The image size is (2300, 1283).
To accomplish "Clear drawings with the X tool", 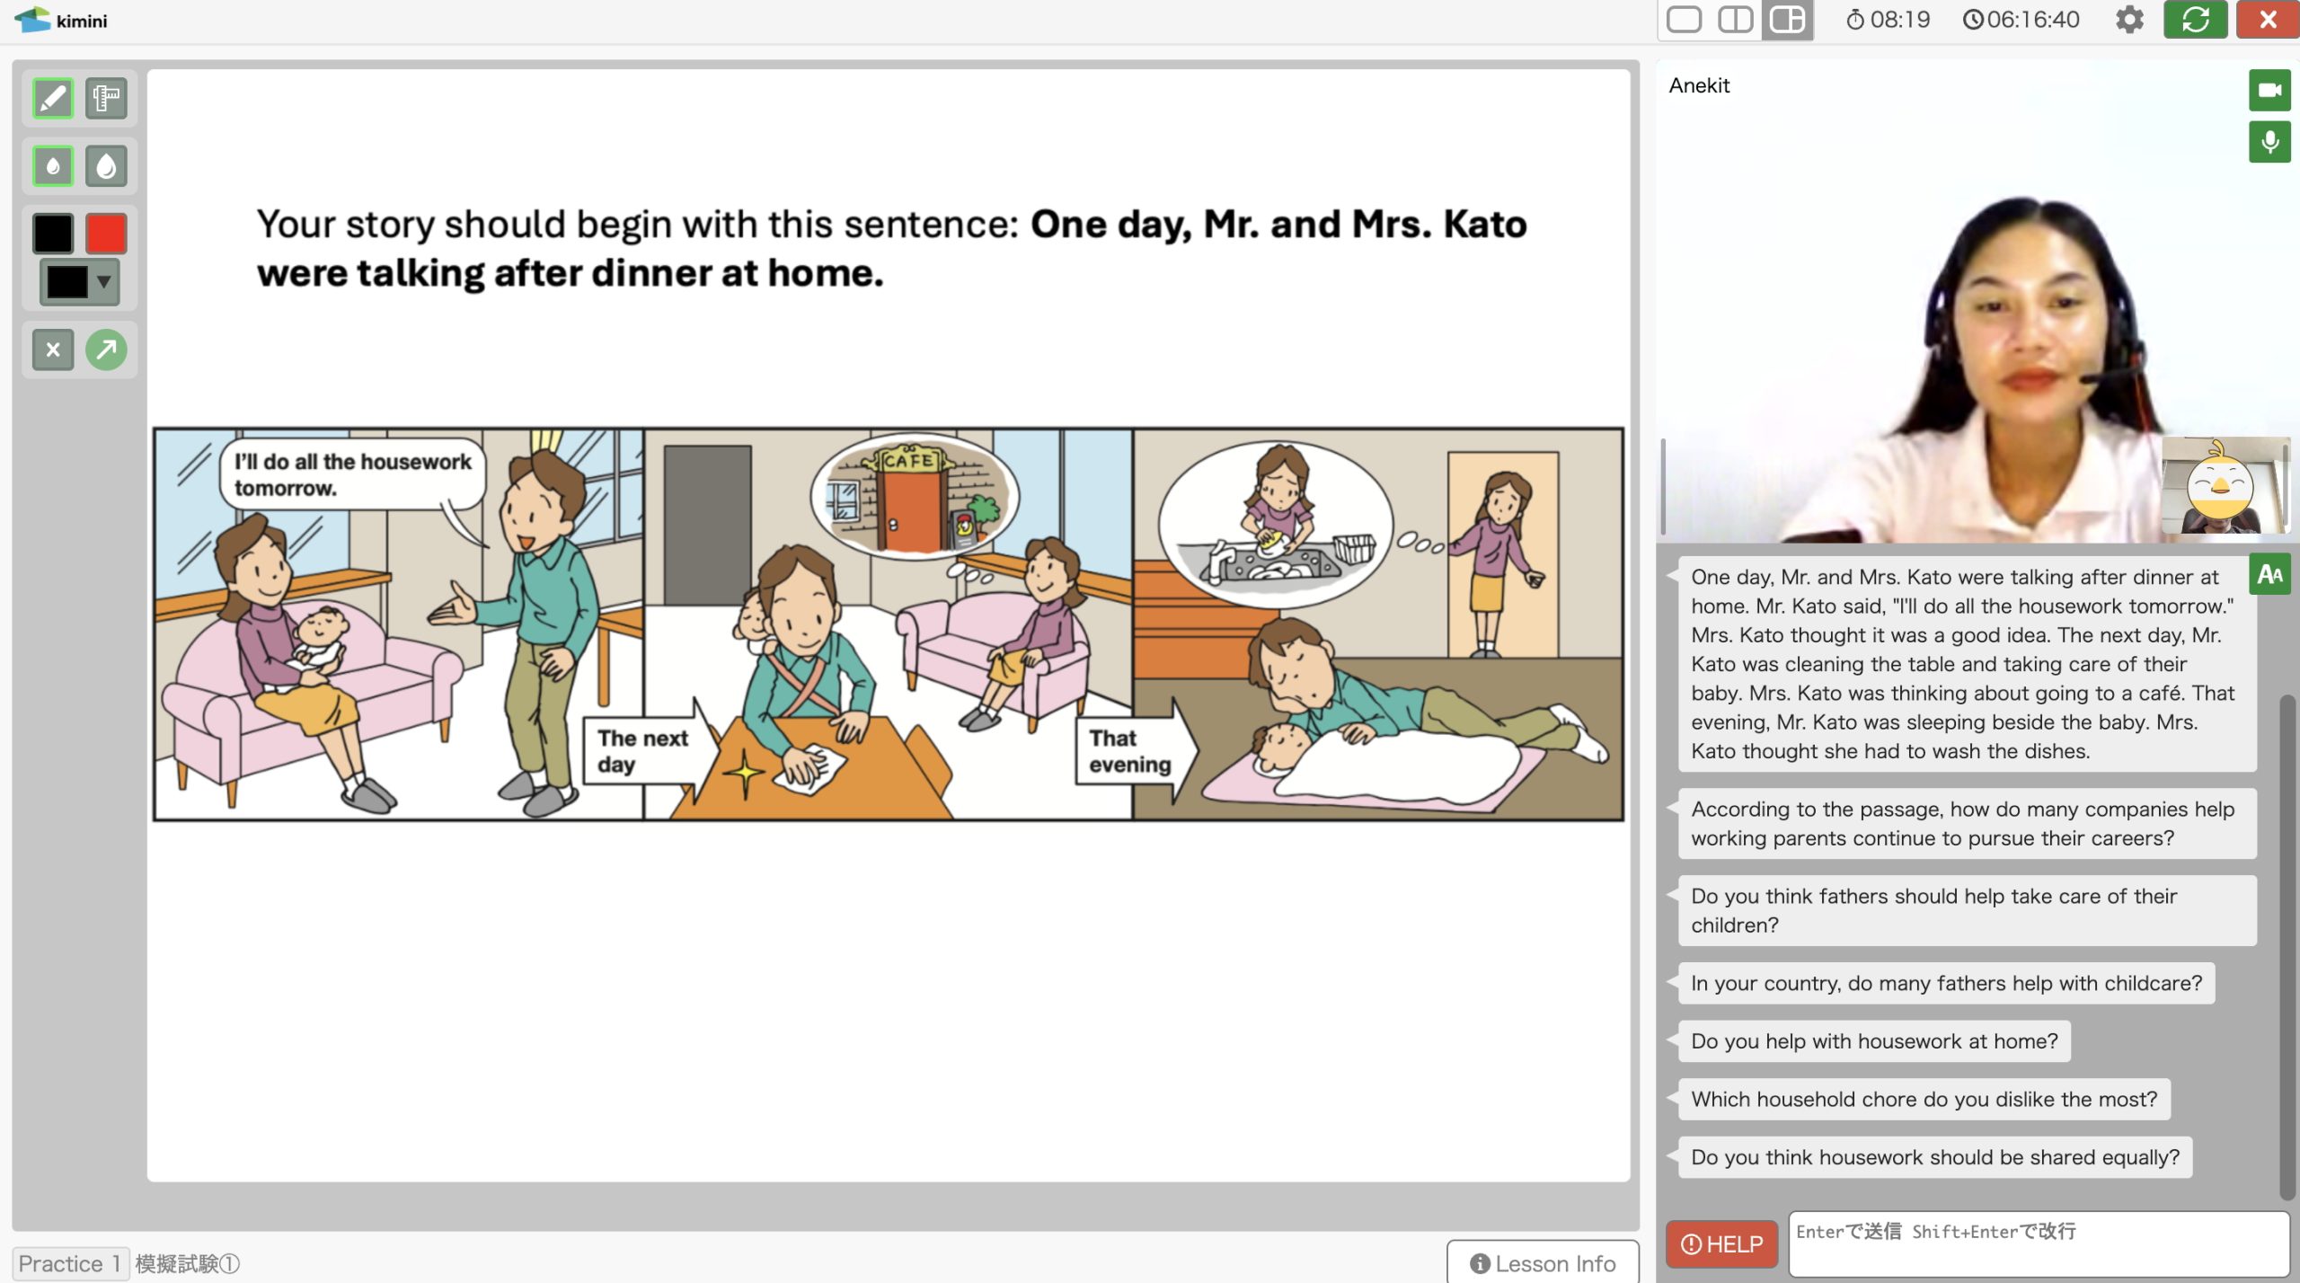I will pyautogui.click(x=53, y=350).
